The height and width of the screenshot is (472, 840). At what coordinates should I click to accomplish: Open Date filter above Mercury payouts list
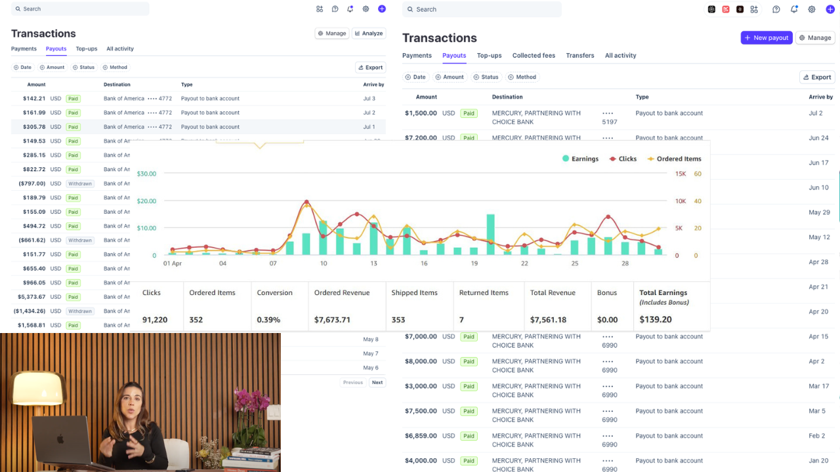click(415, 77)
